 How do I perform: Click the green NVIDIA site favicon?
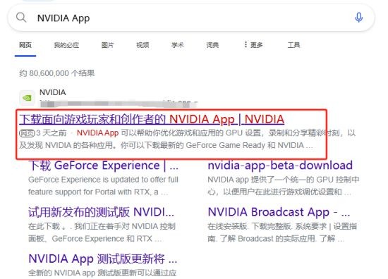point(27,98)
